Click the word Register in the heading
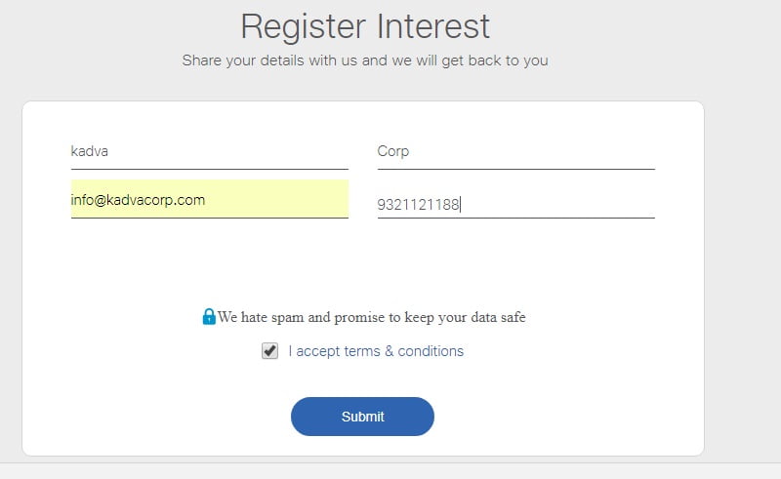 coord(304,27)
